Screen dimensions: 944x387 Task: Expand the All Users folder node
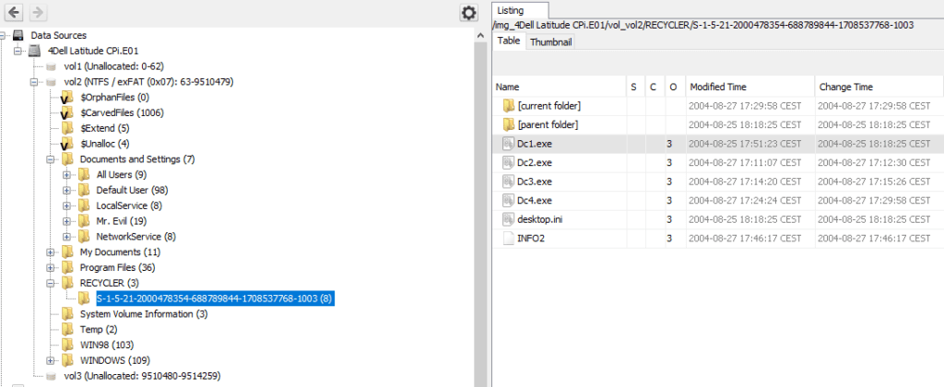(x=66, y=175)
